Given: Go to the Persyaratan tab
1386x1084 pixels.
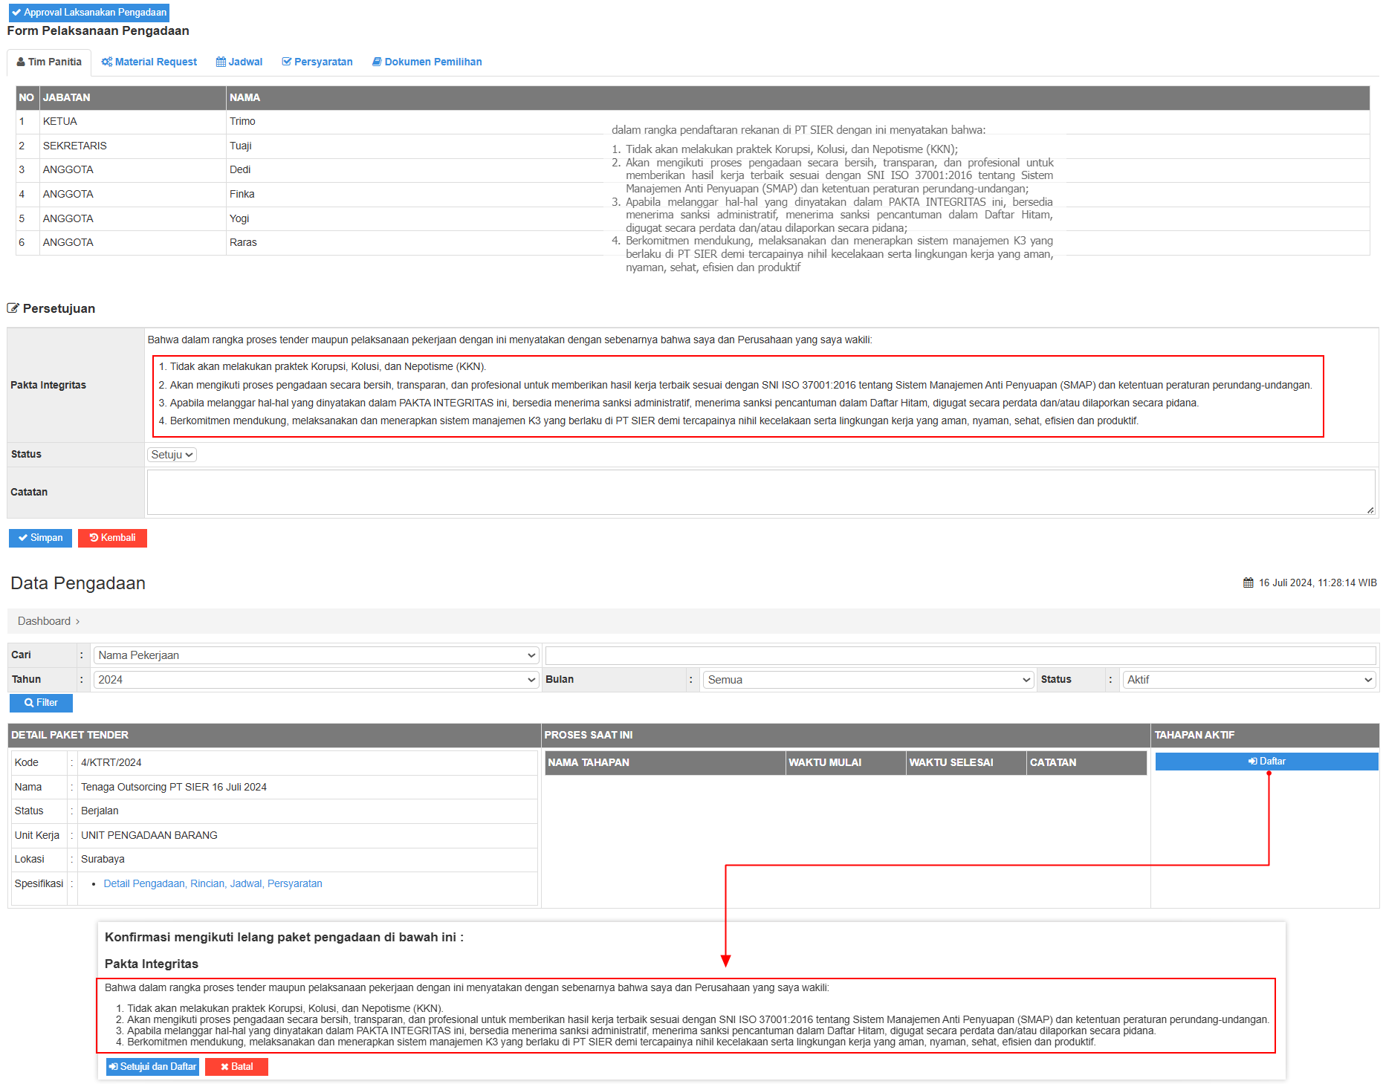Looking at the screenshot, I should click(x=317, y=62).
